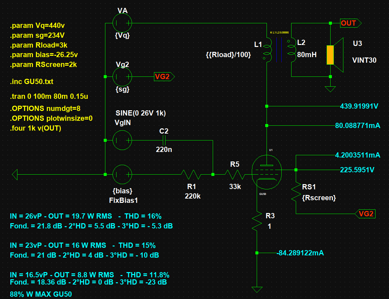Select the VG2 label near Vg2 source
Image resolution: width=389 pixels, height=299 pixels.
point(164,77)
